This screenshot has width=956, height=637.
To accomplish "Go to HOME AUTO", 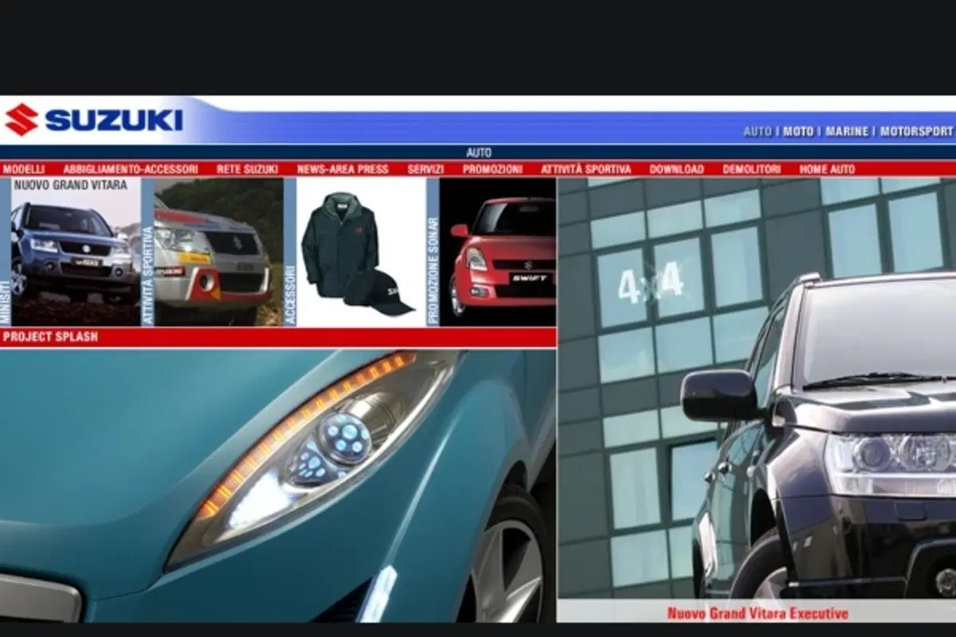I will coord(827,169).
